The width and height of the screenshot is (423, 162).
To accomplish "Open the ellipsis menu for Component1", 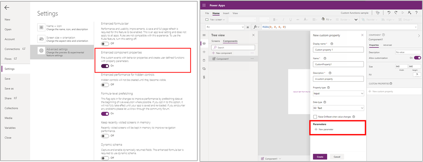I will (252, 59).
